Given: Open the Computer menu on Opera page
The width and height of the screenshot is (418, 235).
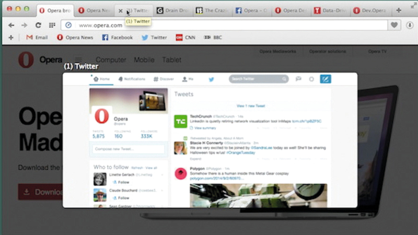Looking at the screenshot, I should pos(111,60).
